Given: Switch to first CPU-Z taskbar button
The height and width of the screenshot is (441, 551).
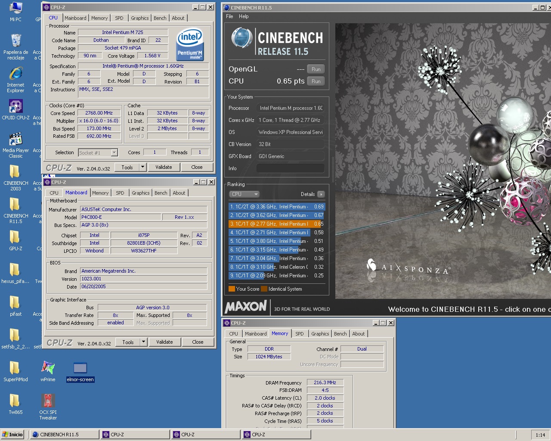Looking at the screenshot, I should click(135, 435).
